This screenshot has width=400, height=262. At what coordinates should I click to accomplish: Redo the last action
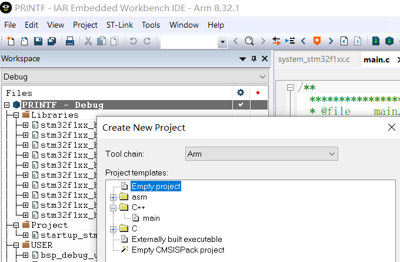tap(147, 41)
